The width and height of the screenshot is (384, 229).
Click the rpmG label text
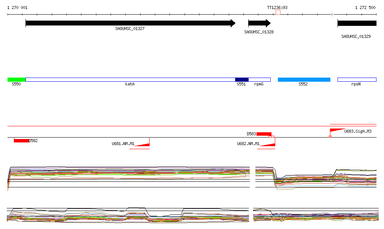point(259,84)
